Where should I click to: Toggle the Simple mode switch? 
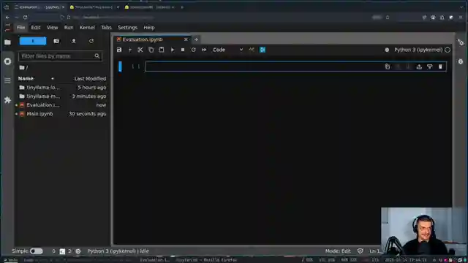coord(37,251)
